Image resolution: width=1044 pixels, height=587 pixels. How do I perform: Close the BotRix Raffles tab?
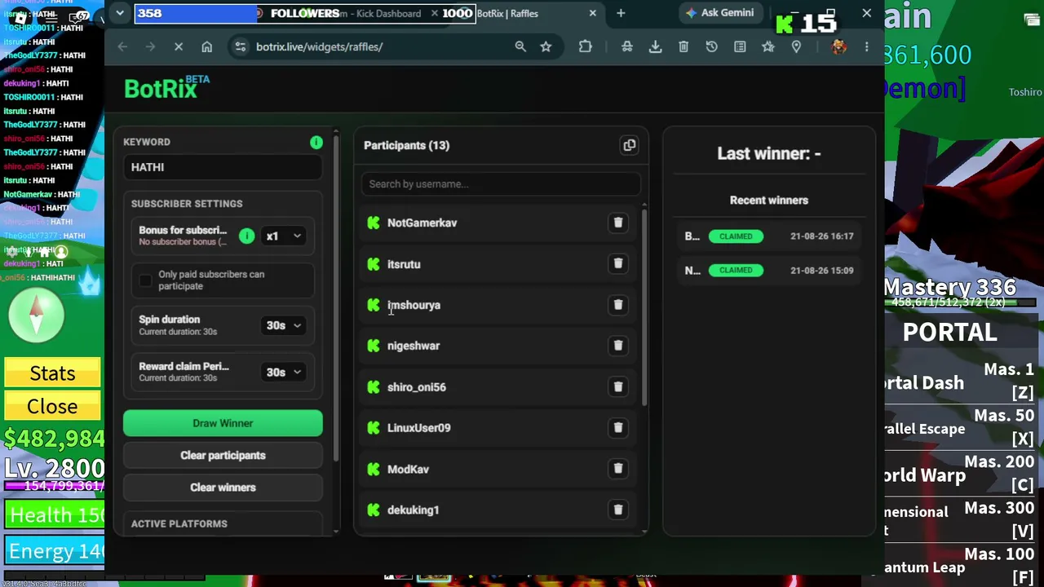click(593, 13)
